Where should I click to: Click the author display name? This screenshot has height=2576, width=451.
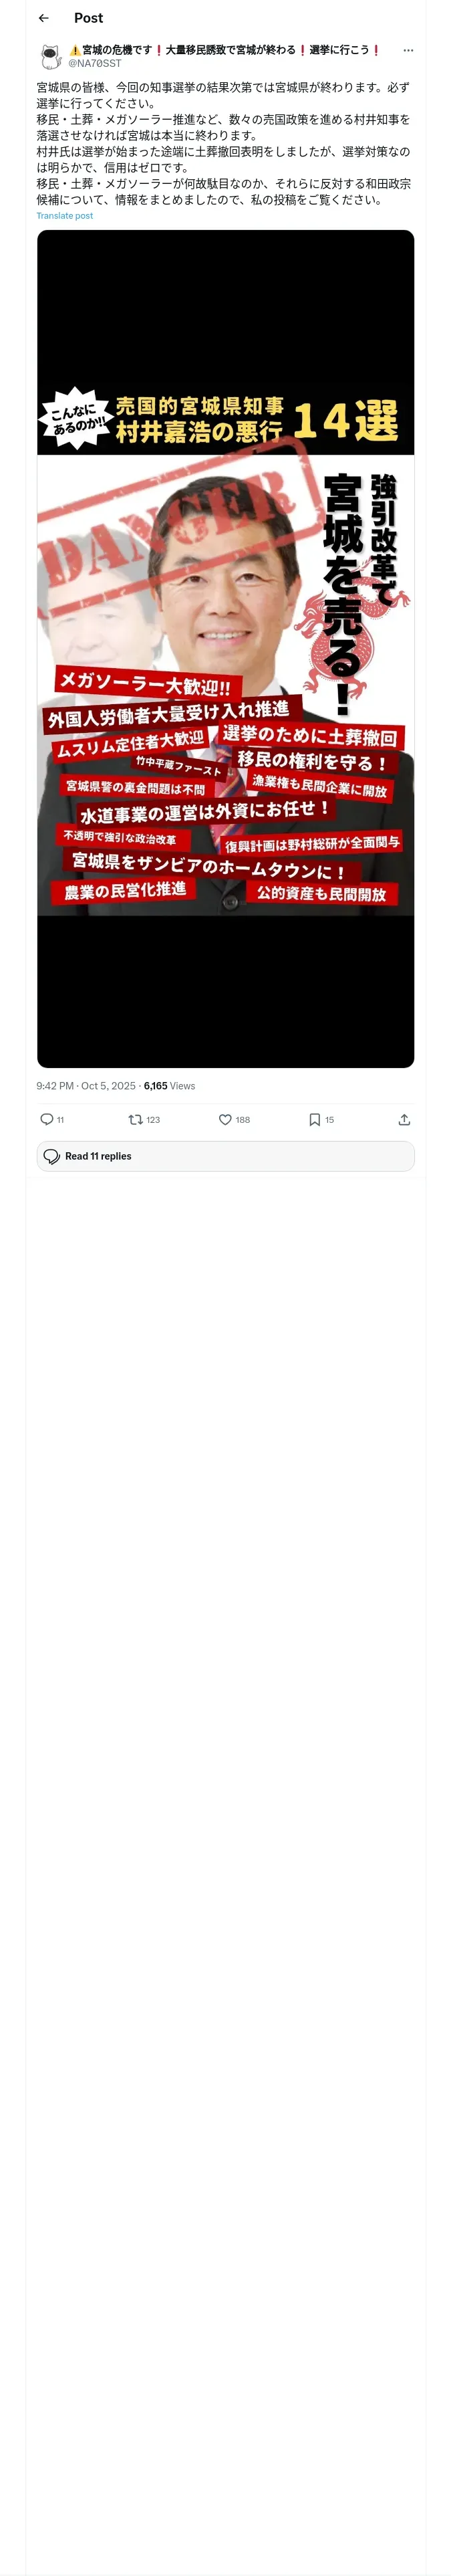(225, 49)
